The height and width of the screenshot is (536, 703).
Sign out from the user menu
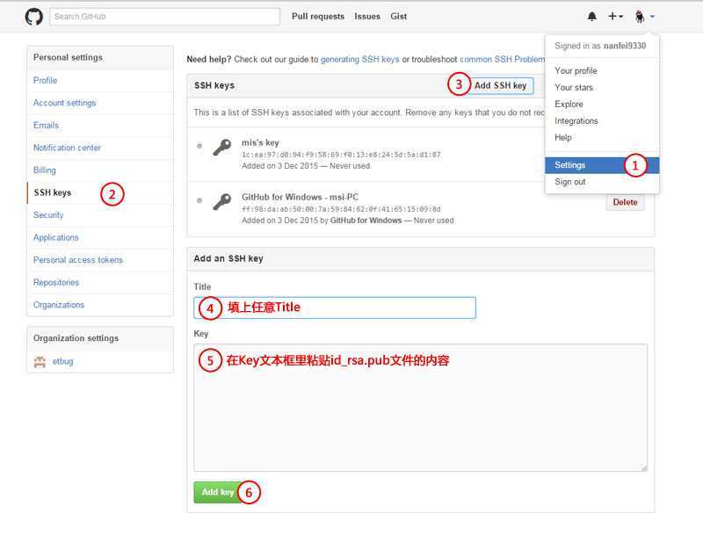click(x=602, y=182)
